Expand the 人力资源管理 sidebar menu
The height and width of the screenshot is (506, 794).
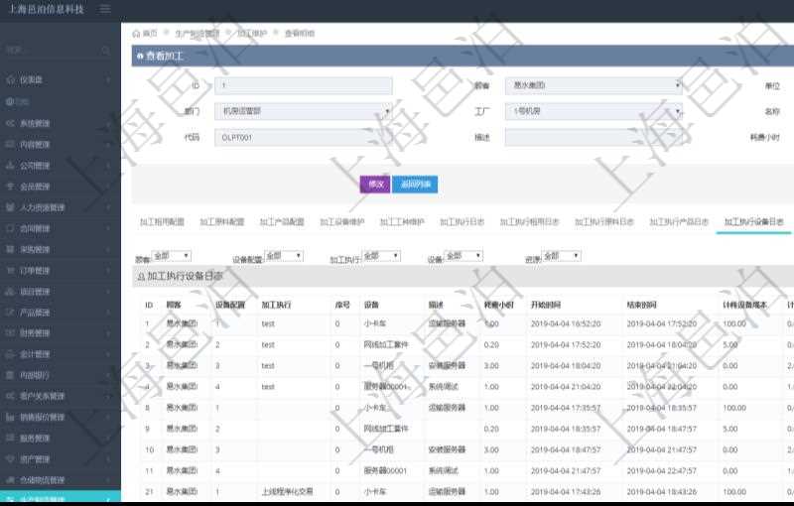coord(60,207)
